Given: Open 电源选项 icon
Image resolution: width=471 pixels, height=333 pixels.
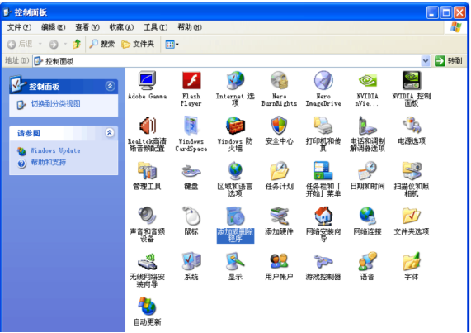Looking at the screenshot, I should 412,126.
